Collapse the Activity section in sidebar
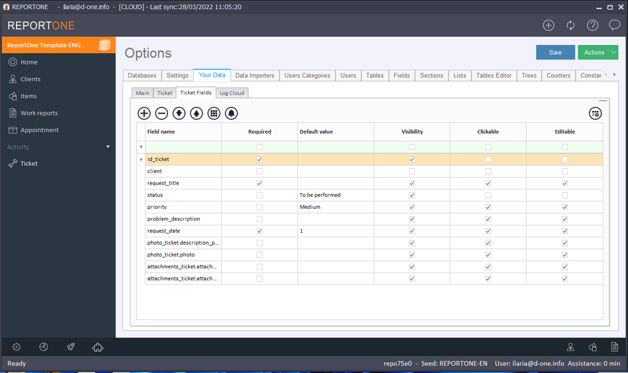 [x=108, y=147]
